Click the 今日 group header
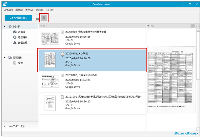Viewport: 201px width, 137px height. 92,26
